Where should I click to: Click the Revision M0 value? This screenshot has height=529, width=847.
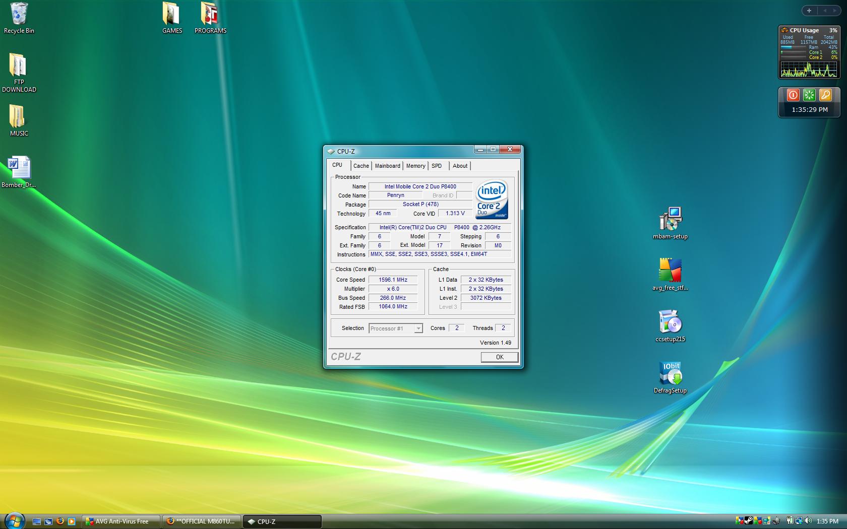pos(498,245)
